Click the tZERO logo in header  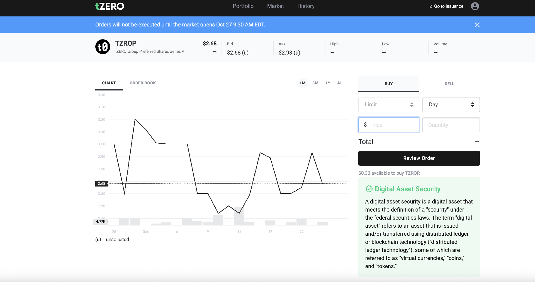pyautogui.click(x=110, y=6)
